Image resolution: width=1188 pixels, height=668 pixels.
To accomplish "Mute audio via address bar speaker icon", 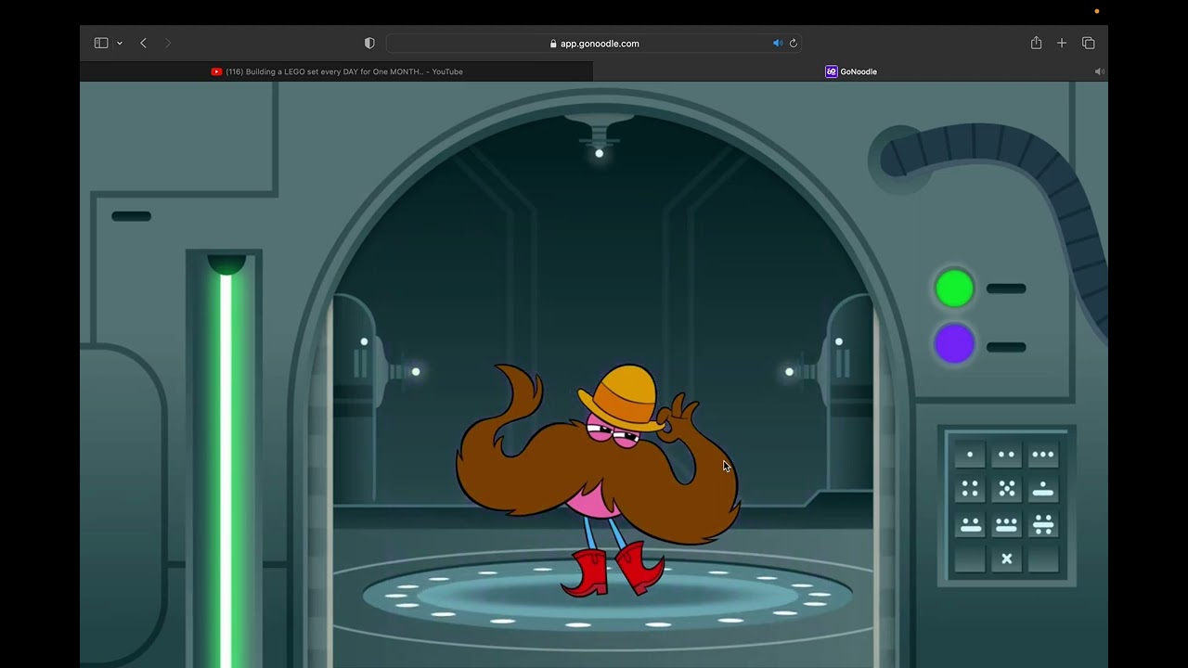I will (778, 43).
